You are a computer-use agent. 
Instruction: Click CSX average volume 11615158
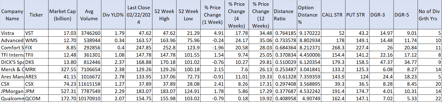(x=89, y=84)
